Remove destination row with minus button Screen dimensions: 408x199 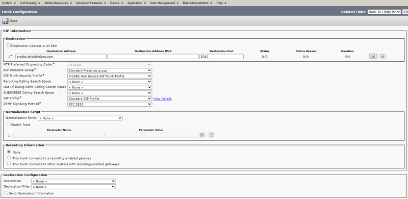(382, 56)
